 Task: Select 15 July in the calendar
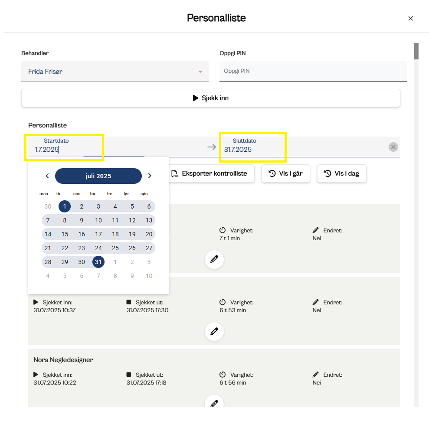65,234
